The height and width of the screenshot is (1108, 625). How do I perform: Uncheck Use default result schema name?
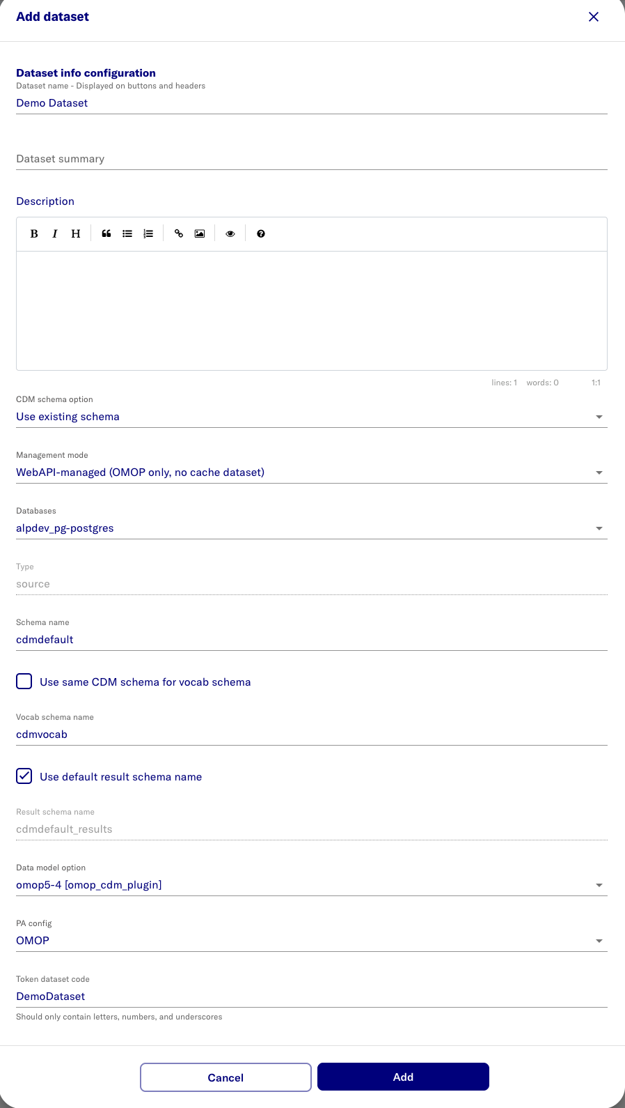(x=24, y=776)
